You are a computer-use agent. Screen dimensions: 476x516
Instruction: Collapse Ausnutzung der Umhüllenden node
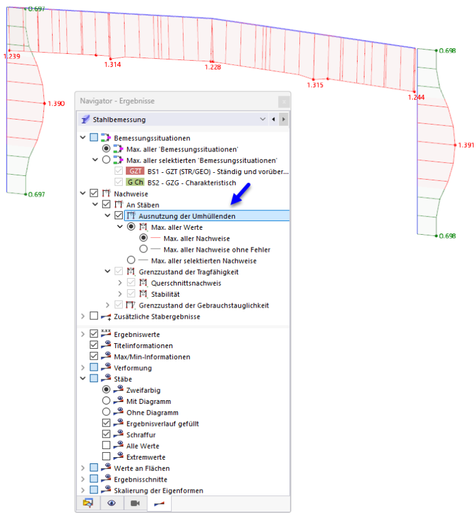pos(107,215)
